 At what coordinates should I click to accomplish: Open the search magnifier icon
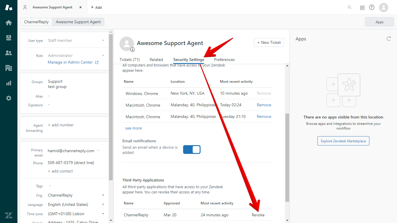pyautogui.click(x=350, y=7)
